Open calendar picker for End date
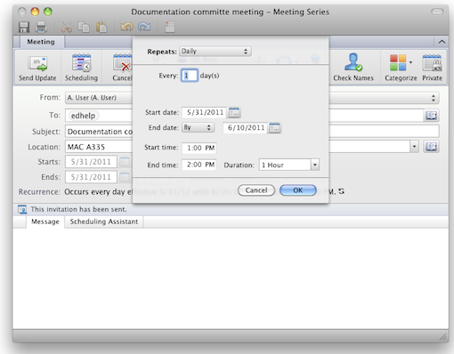 point(274,128)
